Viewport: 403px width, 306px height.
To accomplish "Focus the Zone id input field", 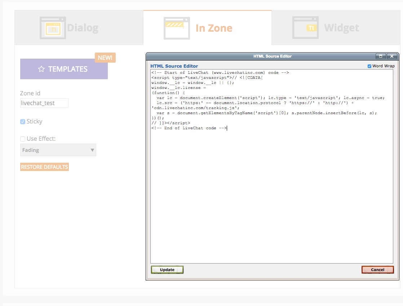I will click(x=44, y=103).
